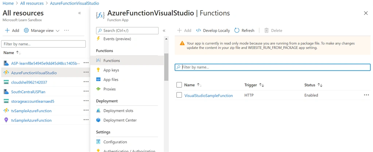Screen dimensions: 373x152
Task: Sort the resources list by Name
Action: [x=12, y=52]
